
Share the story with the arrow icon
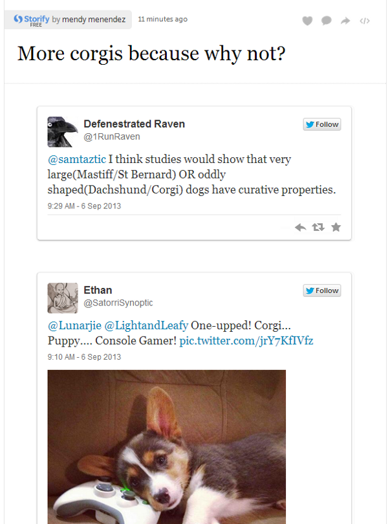[345, 21]
